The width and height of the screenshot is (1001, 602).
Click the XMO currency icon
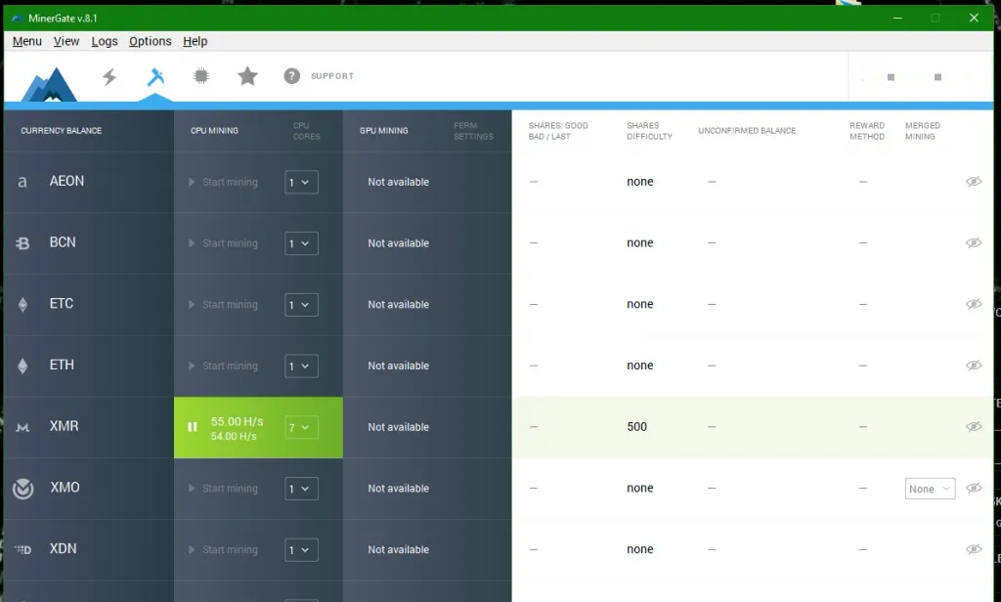click(23, 489)
